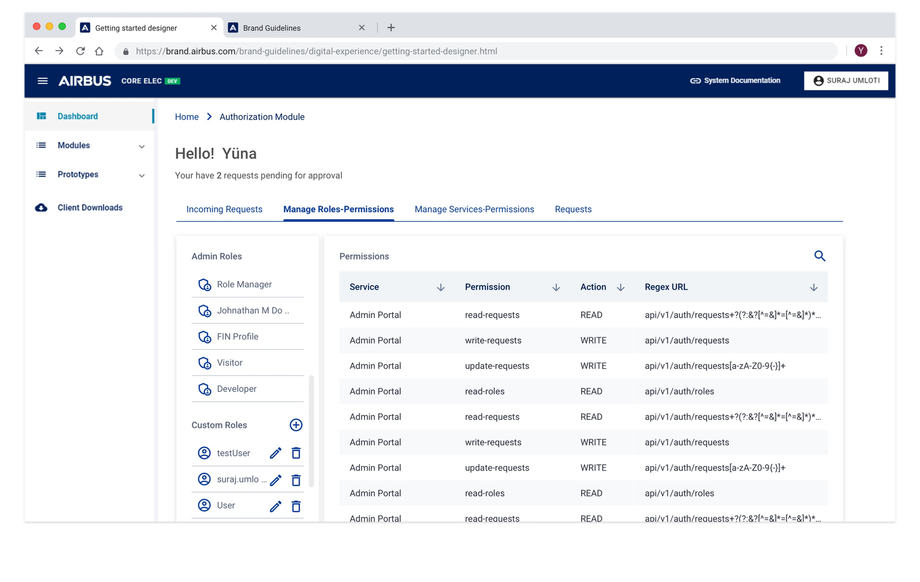Reload the browser page
The width and height of the screenshot is (920, 582).
tap(80, 51)
